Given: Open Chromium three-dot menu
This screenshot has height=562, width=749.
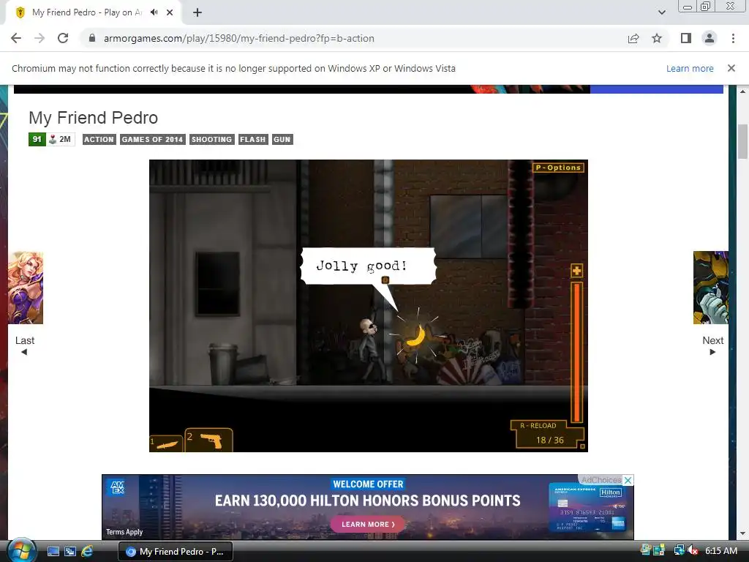Looking at the screenshot, I should pyautogui.click(x=733, y=38).
